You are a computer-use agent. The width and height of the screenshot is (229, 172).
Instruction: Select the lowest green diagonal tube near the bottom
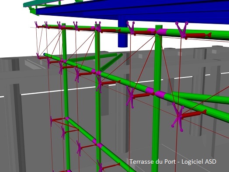[101, 145]
